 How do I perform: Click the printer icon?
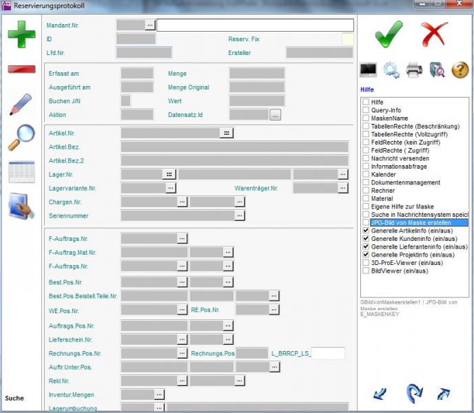tap(413, 70)
